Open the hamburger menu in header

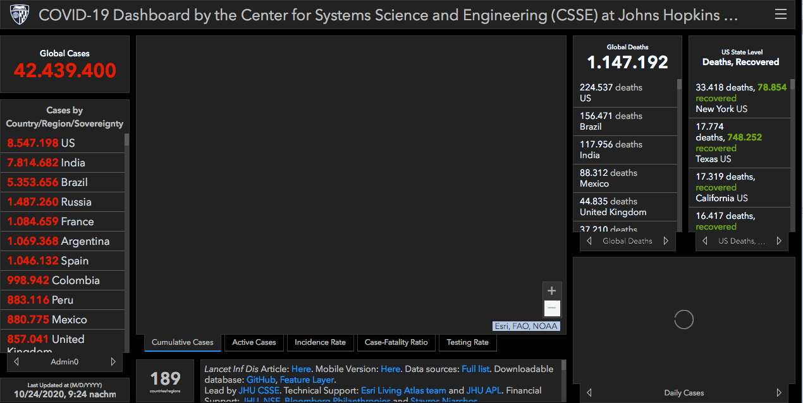pos(781,14)
